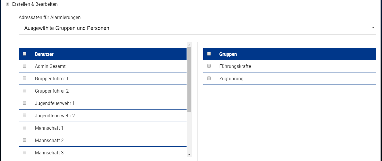The width and height of the screenshot is (382, 161).
Task: Enable the Gruppenführer 2 checkbox
Action: [x=24, y=91]
